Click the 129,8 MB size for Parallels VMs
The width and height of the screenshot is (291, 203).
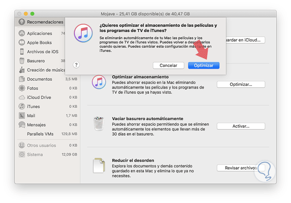point(69,134)
